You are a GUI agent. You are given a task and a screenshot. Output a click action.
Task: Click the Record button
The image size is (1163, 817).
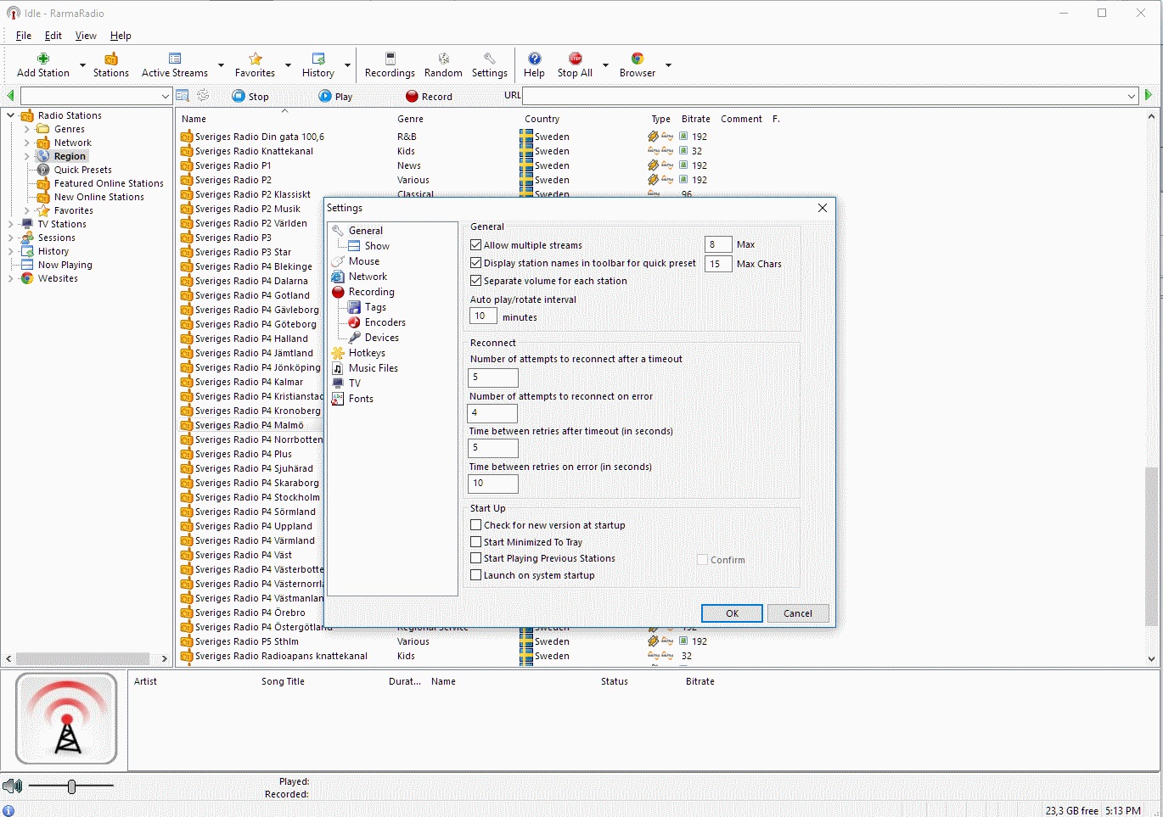click(x=429, y=96)
